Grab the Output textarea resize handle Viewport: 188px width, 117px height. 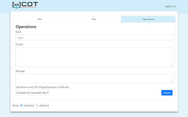click(x=172, y=66)
